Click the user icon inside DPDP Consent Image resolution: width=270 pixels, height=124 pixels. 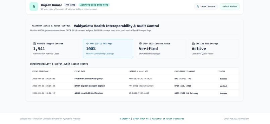point(198,7)
